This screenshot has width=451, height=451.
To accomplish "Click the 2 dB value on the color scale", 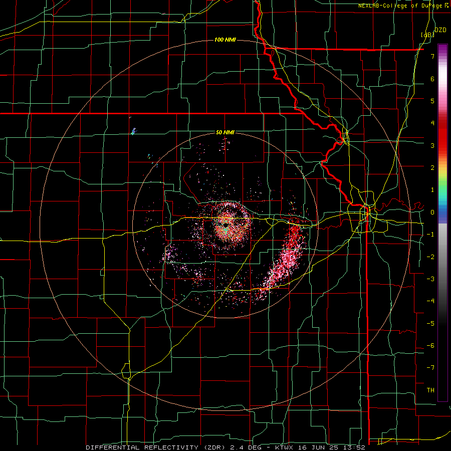I will 432,168.
